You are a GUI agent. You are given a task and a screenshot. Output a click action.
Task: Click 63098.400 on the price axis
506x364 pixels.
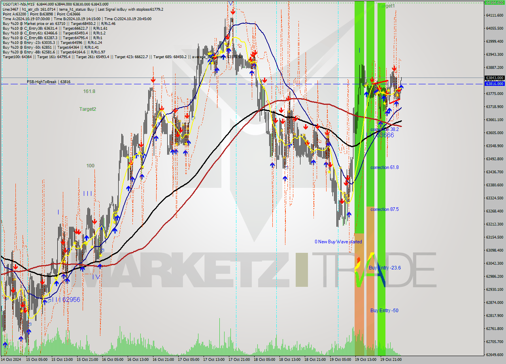[494, 250]
